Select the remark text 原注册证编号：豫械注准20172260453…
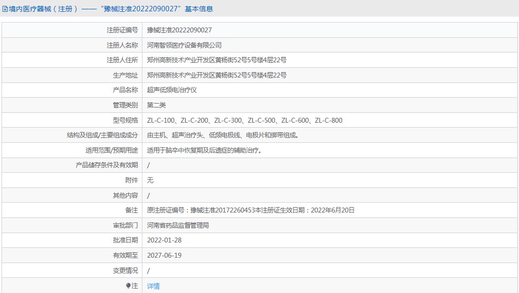This screenshot has height=293, width=519. point(250,211)
